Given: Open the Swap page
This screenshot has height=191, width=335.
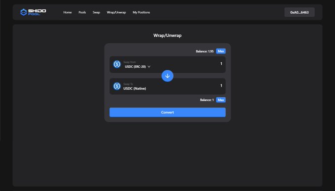Looking at the screenshot, I should pyautogui.click(x=97, y=12).
